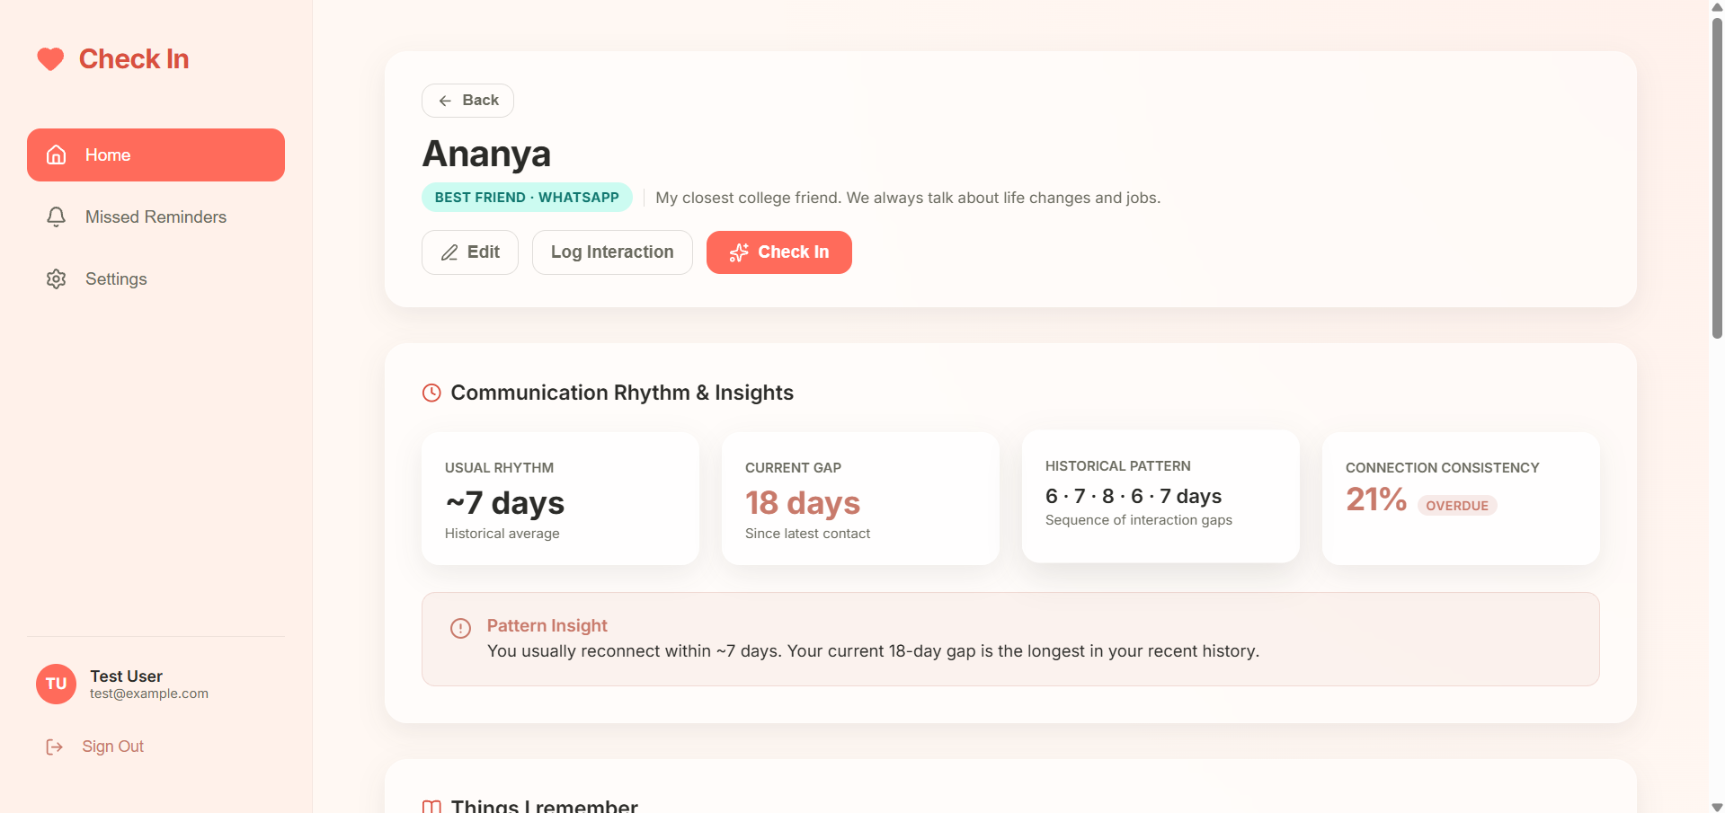The height and width of the screenshot is (813, 1725).
Task: Click the sparkle icon on Check In
Action: (x=739, y=252)
